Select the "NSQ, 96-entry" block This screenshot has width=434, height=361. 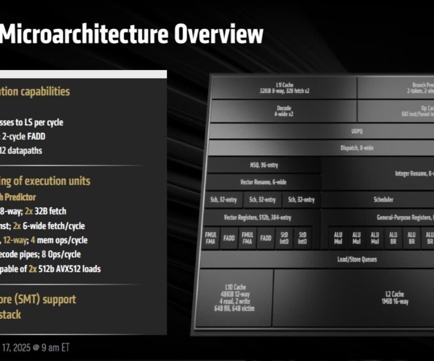(264, 165)
